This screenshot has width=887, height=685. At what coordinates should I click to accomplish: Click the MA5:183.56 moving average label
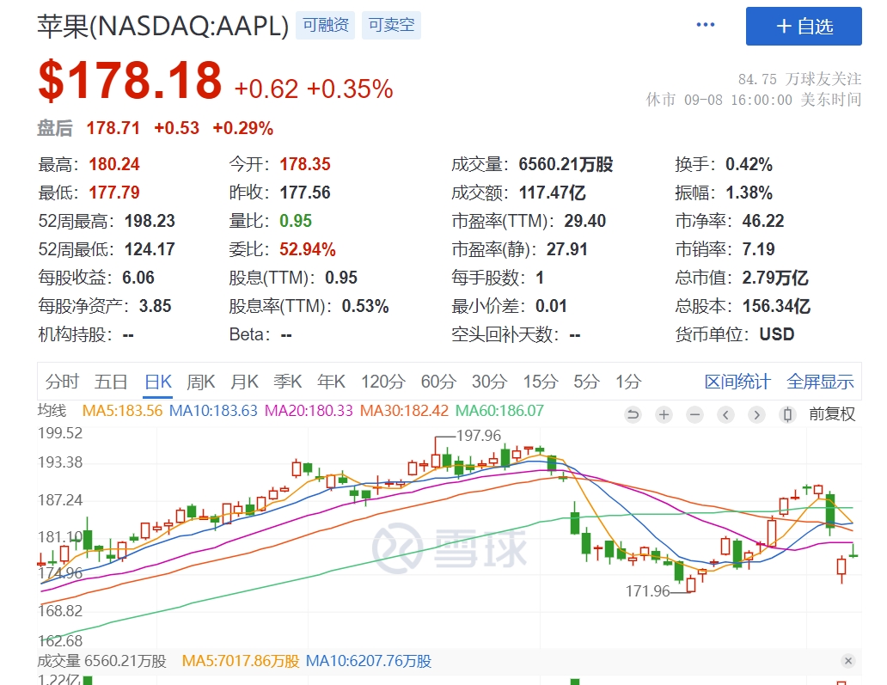(122, 411)
